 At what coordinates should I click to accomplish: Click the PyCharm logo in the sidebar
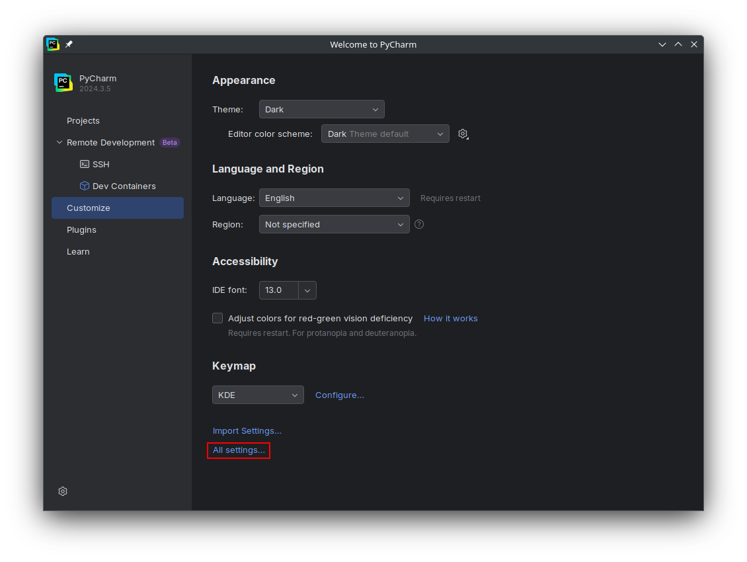tap(63, 83)
